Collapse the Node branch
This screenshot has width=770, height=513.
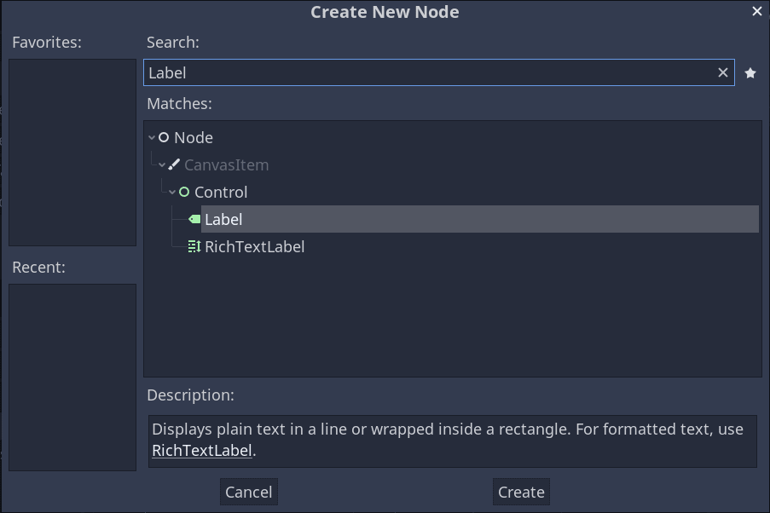pyautogui.click(x=150, y=137)
